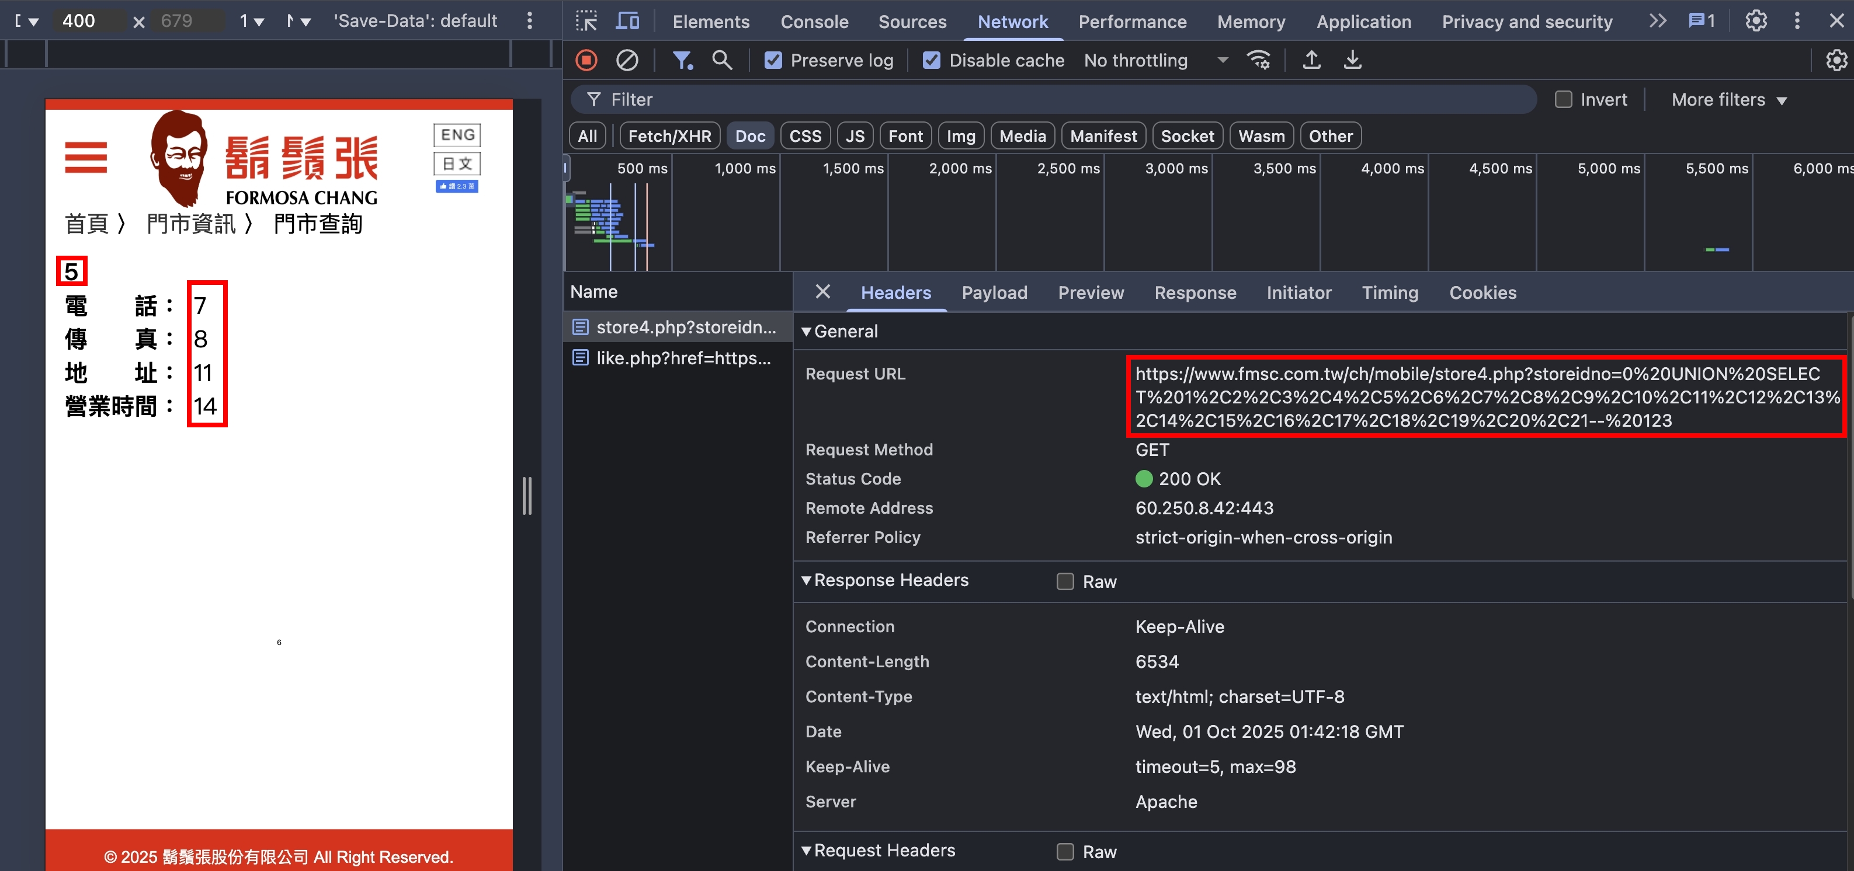1854x871 pixels.
Task: Export HAR file download icon
Action: click(1352, 60)
